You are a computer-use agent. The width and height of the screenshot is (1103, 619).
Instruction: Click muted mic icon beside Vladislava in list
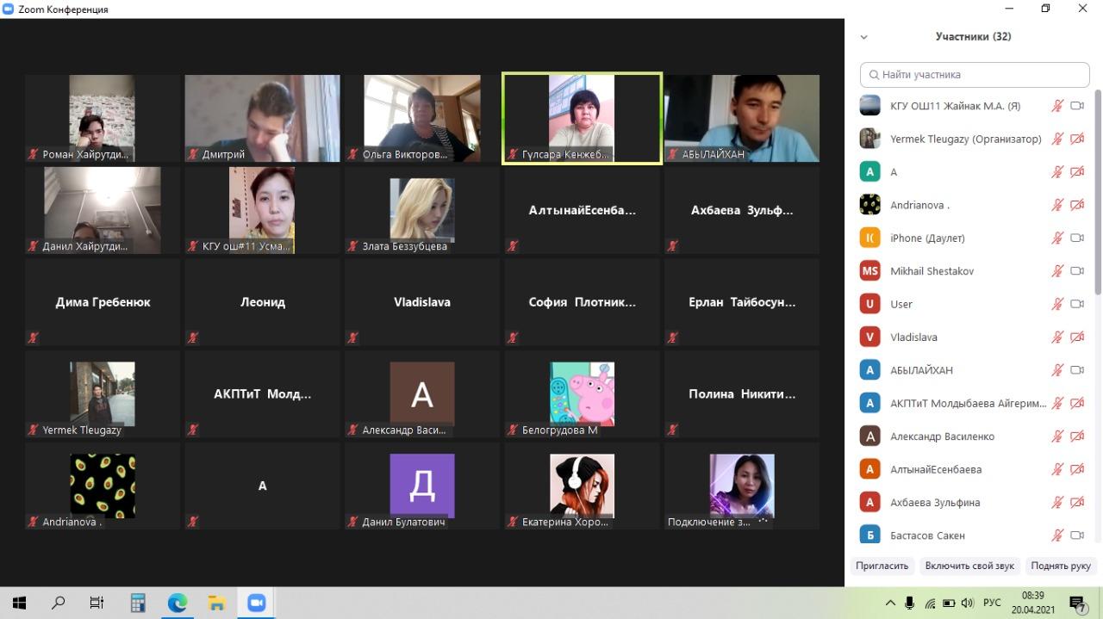1057,337
